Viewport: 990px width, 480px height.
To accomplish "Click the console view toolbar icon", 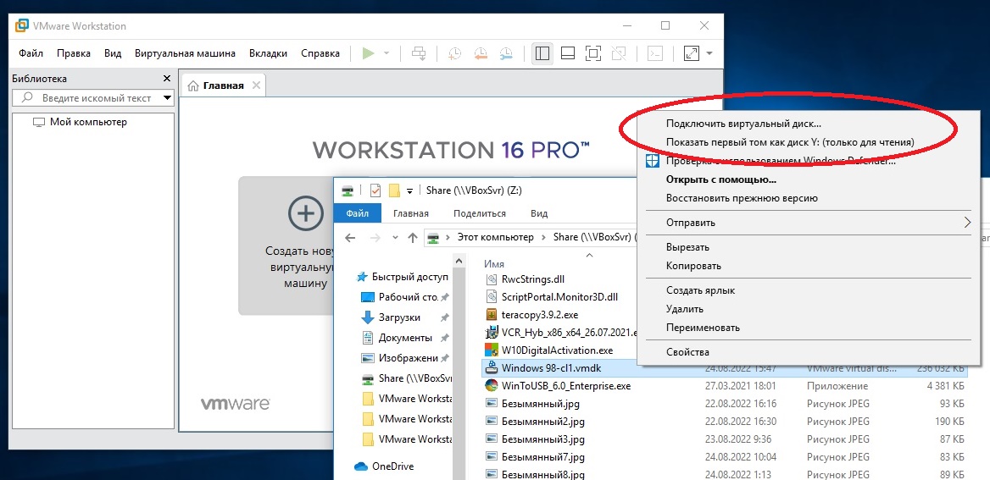I will [x=656, y=53].
